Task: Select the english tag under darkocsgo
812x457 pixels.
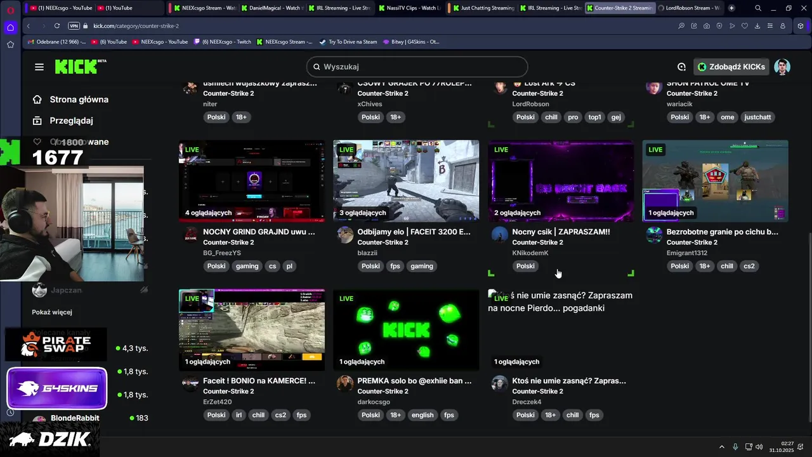Action: 422,415
